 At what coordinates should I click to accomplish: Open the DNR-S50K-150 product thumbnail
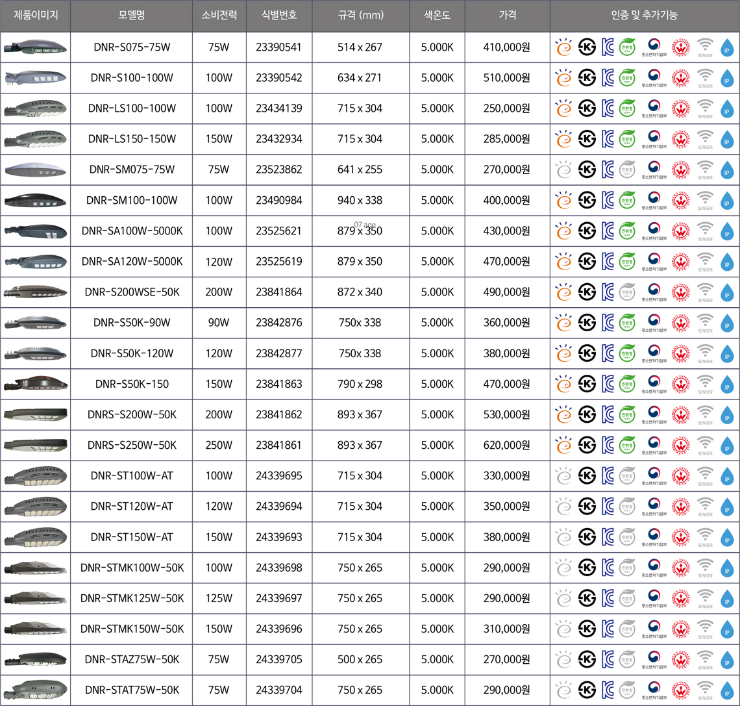pos(36,383)
